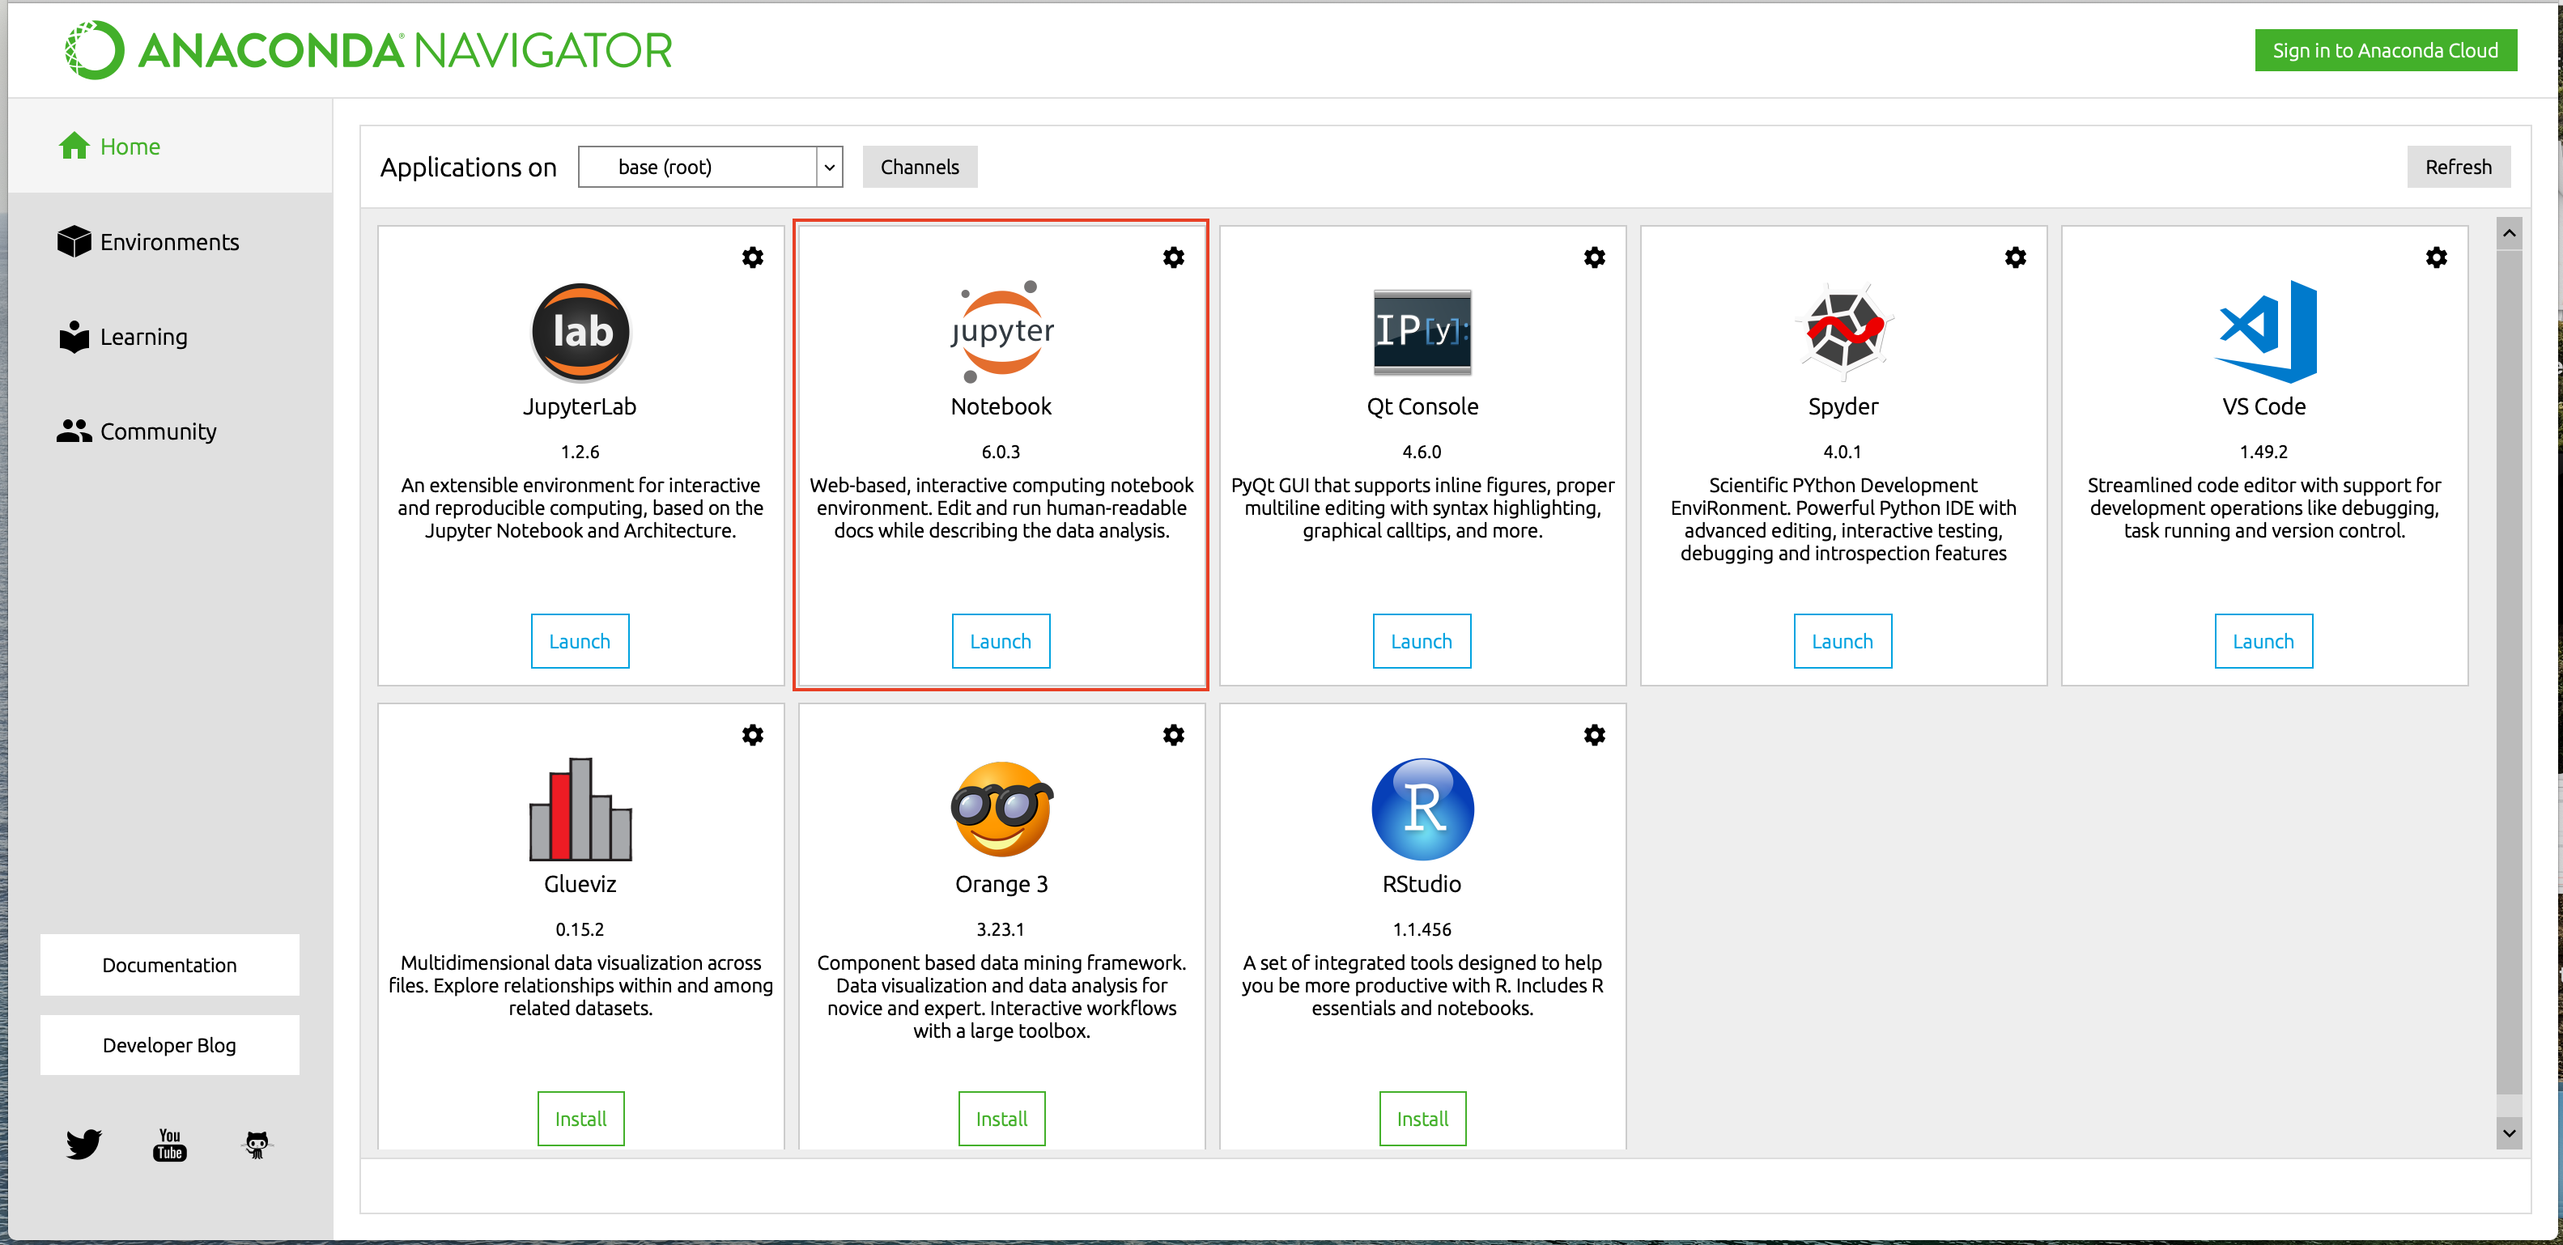This screenshot has height=1245, width=2563.
Task: Open the Documentation page
Action: [172, 966]
